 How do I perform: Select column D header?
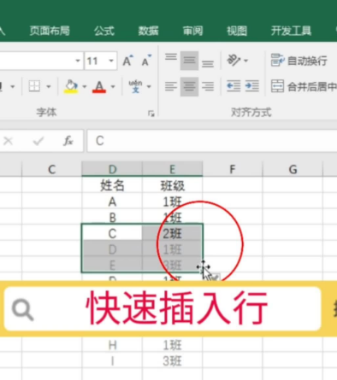coord(112,169)
